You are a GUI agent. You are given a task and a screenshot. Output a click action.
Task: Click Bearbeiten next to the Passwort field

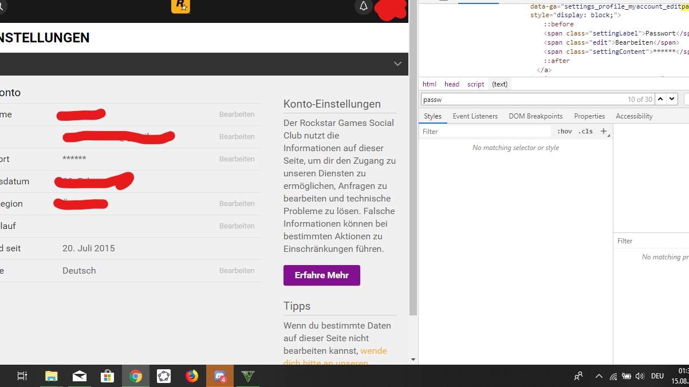pos(237,159)
